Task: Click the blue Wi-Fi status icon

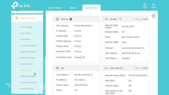Action: click(x=120, y=19)
